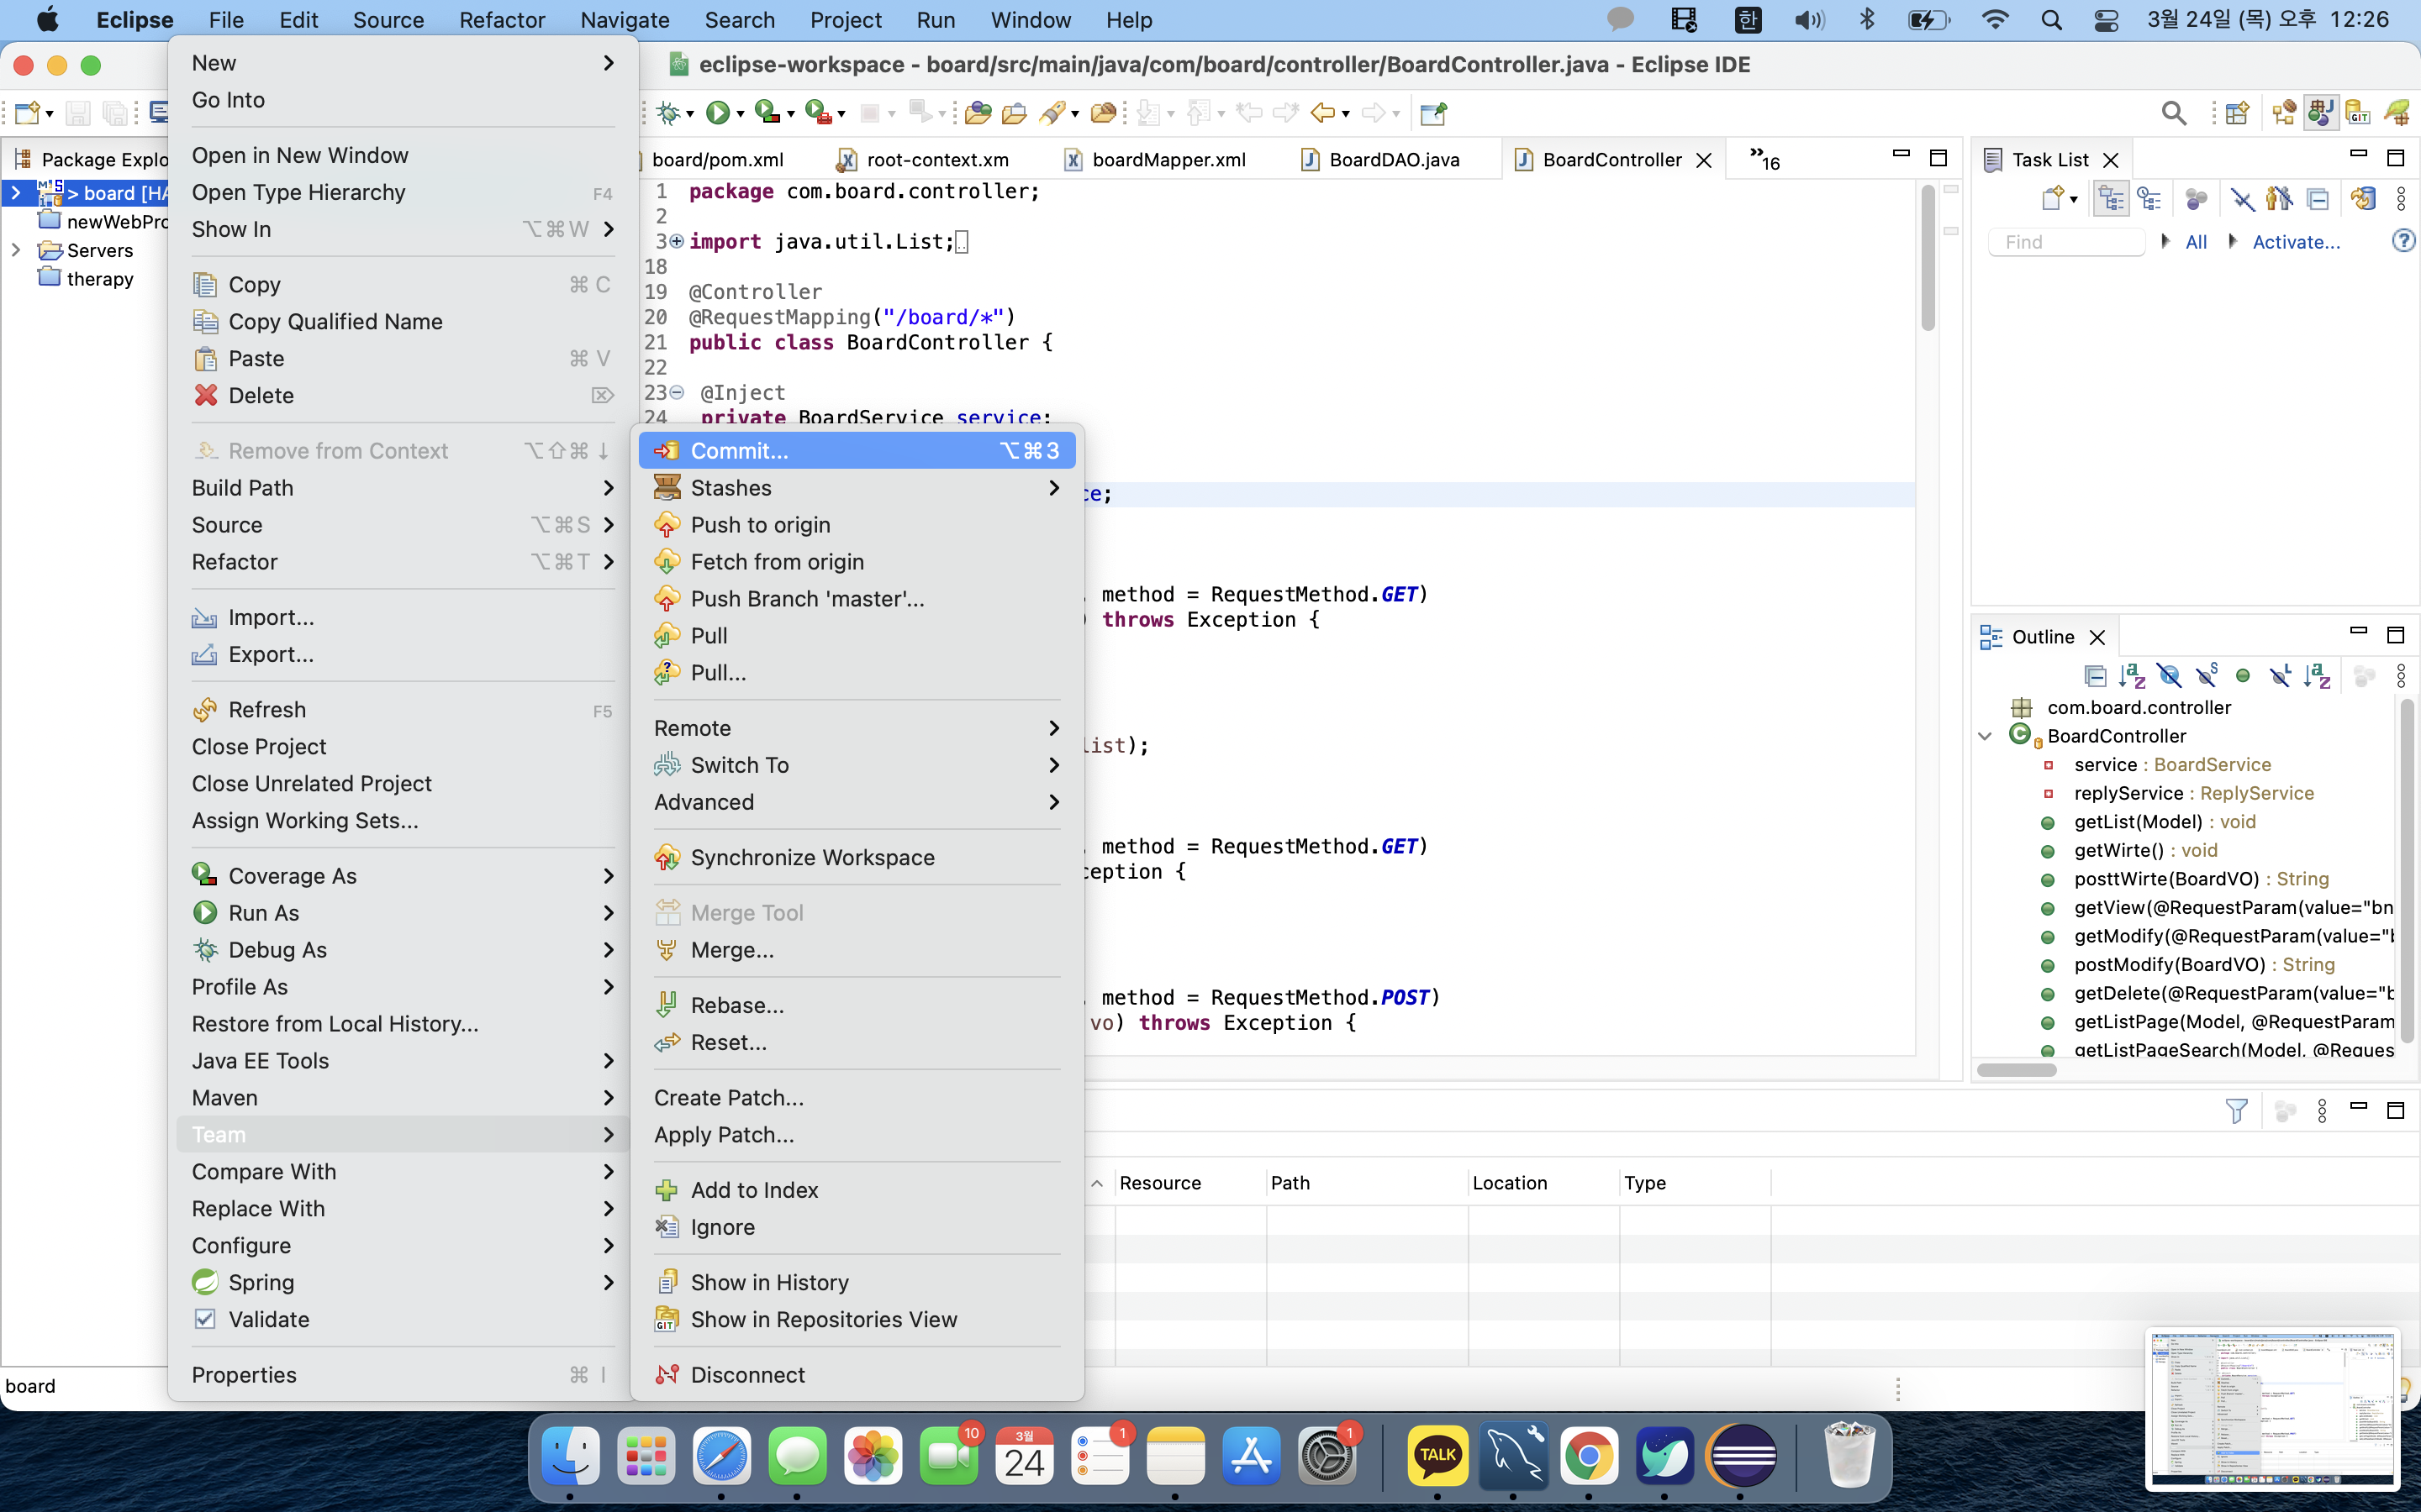Expand the Servers project tree node
Screen dimensions: 2421x1512
[x=16, y=250]
